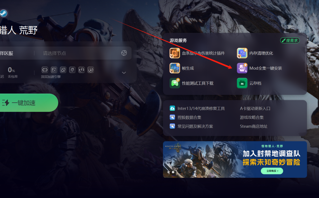
Task: Click the 深层加速引擎 label
Action: (x=51, y=77)
